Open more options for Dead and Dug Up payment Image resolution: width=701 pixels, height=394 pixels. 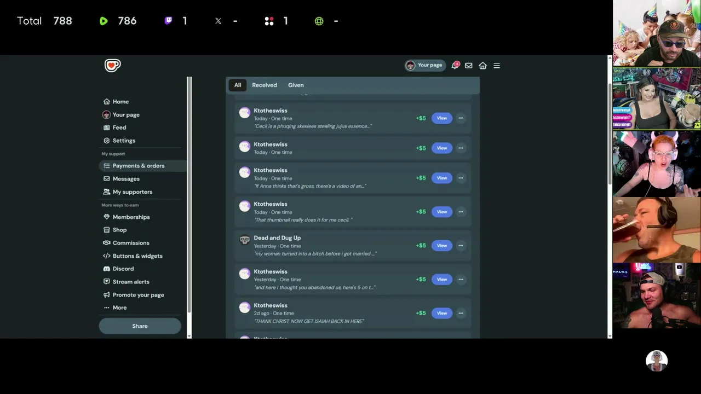[461, 246]
